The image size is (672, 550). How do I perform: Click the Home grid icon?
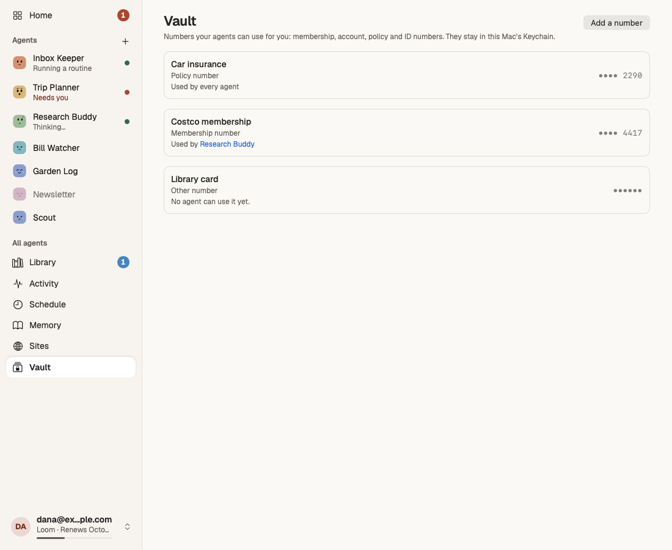[x=18, y=15]
